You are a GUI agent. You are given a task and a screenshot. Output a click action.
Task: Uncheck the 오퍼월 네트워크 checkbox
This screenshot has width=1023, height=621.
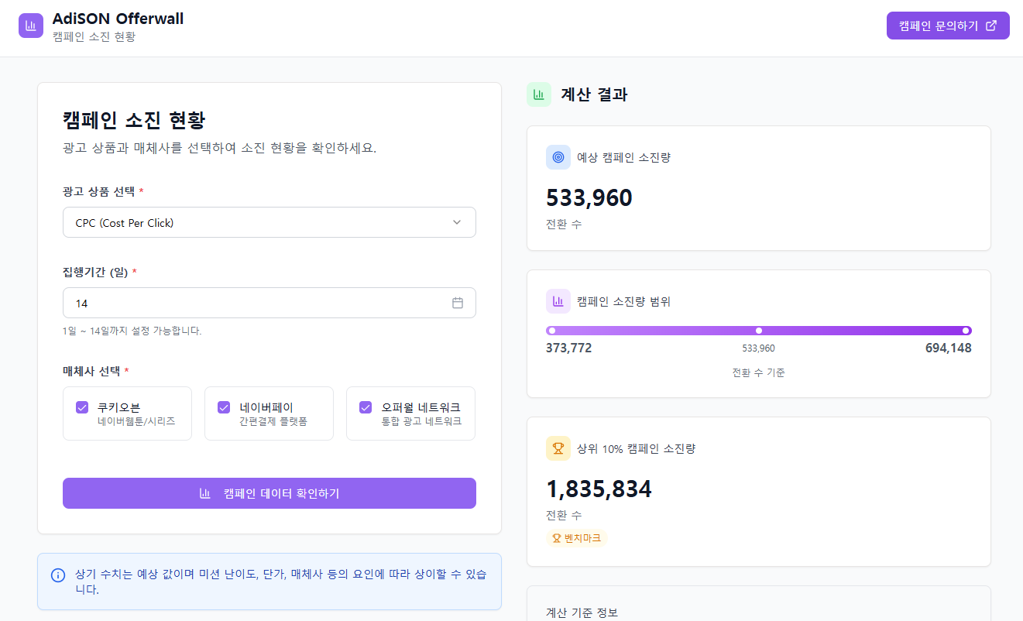(x=366, y=407)
